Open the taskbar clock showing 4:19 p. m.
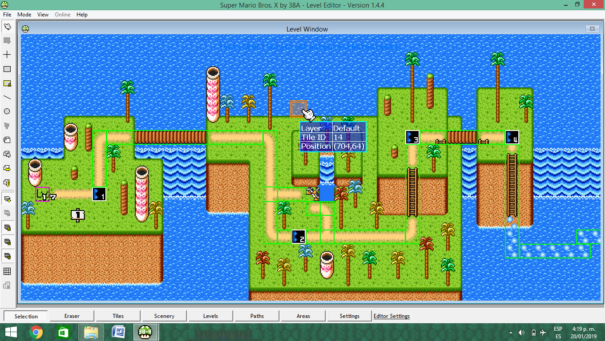Viewport: 605px width, 341px height. pyautogui.click(x=583, y=332)
